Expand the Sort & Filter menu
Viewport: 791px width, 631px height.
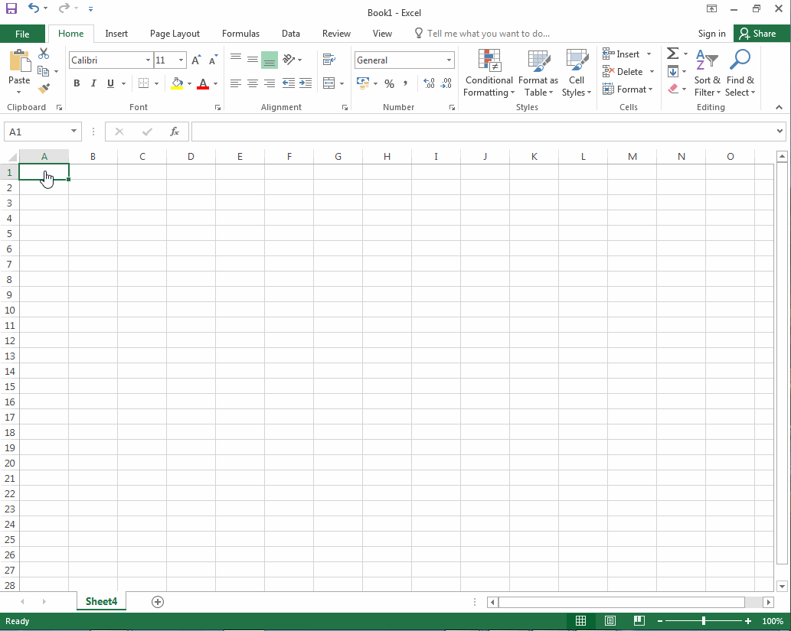(707, 73)
